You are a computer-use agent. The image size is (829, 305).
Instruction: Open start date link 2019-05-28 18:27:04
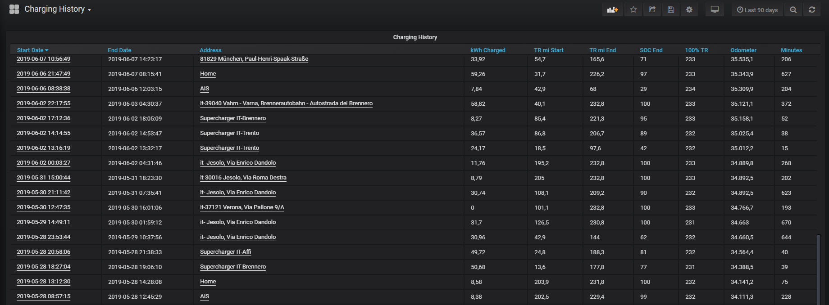(44, 267)
